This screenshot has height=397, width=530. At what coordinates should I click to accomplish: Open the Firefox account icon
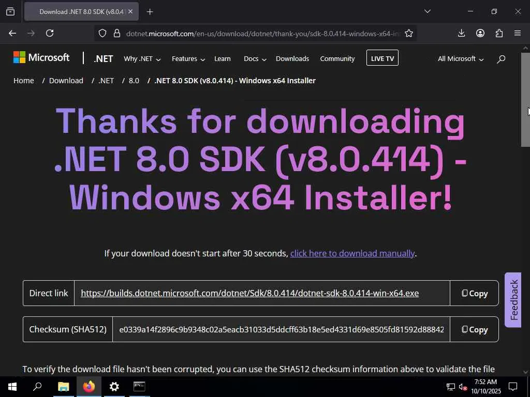click(x=480, y=33)
